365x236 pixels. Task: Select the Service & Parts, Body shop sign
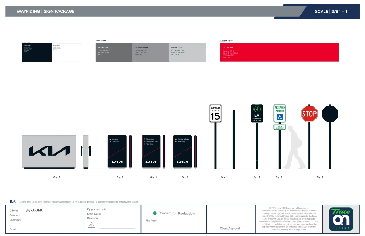click(x=182, y=151)
